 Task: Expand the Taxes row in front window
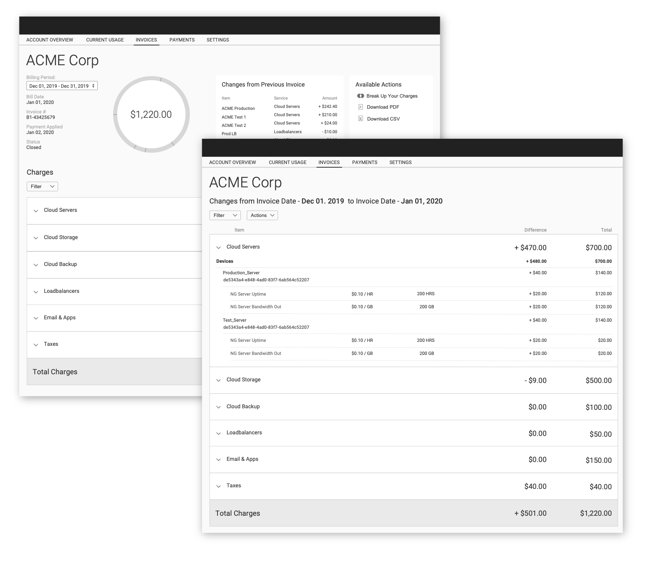[218, 486]
